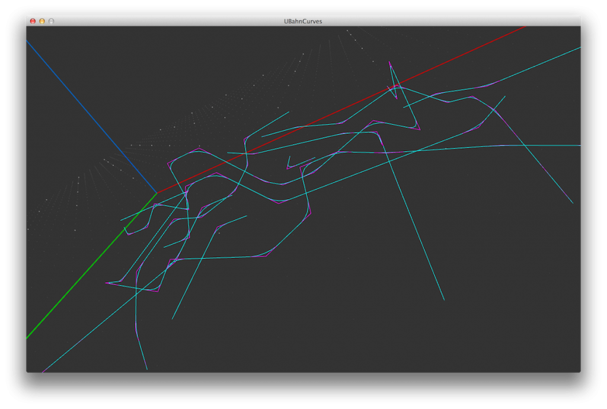Click the UBahnCurves window title
Viewport: 607px width, 409px height.
click(303, 21)
